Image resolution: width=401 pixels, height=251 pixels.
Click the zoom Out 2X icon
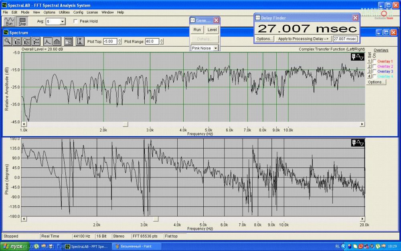27,41
